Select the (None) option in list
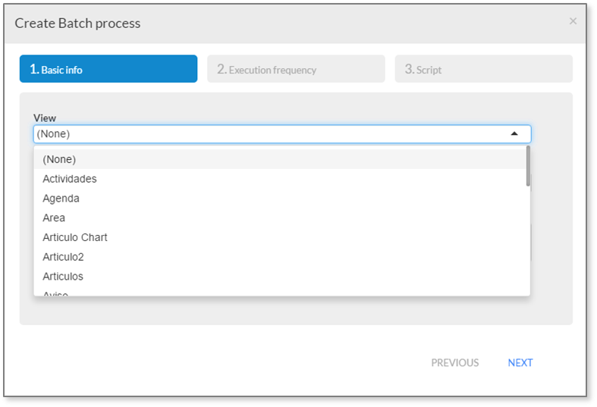The width and height of the screenshot is (597, 407). [280, 159]
